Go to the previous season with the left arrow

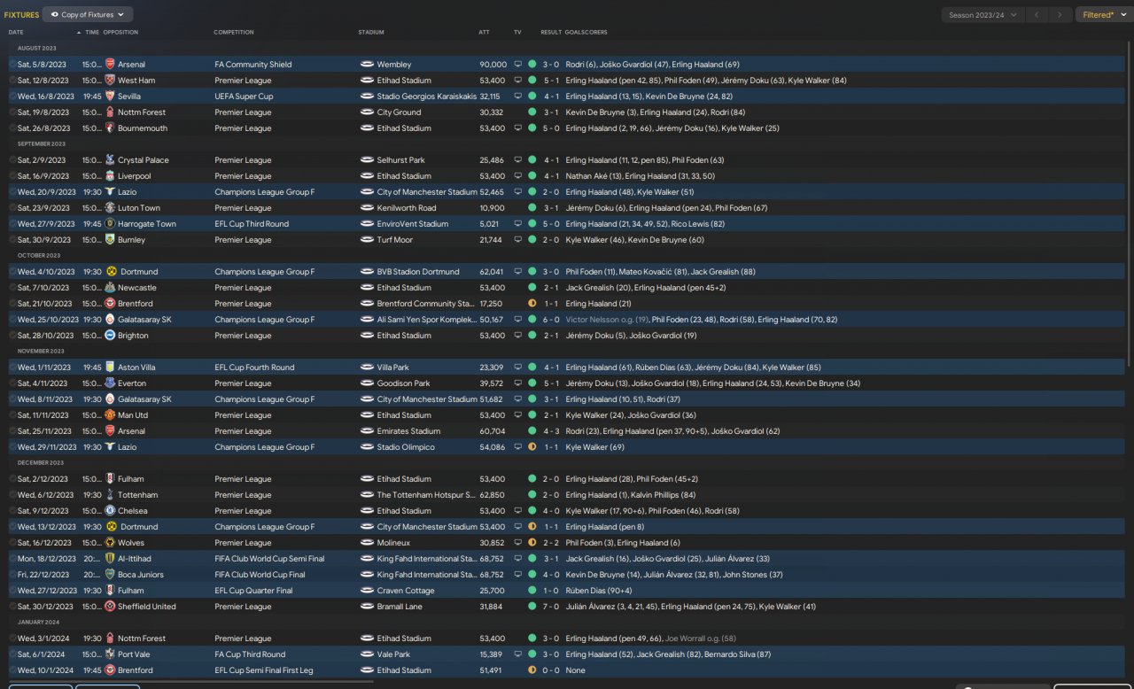point(1037,15)
